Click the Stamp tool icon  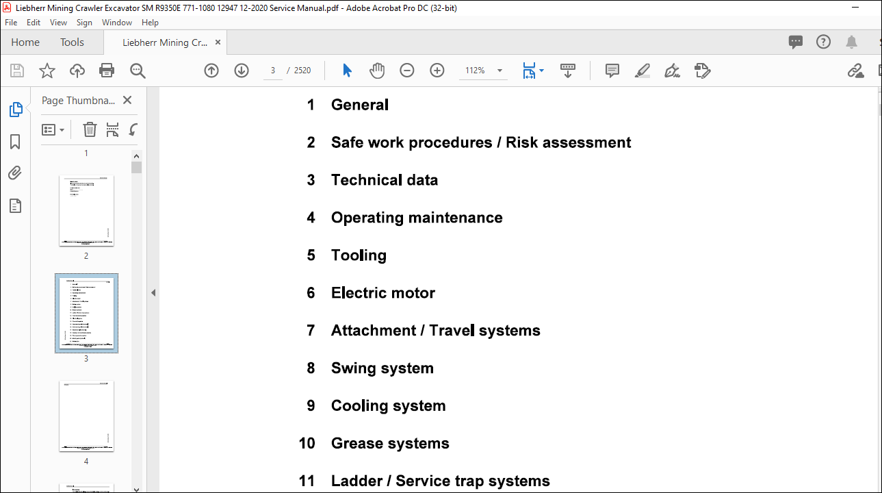click(703, 71)
